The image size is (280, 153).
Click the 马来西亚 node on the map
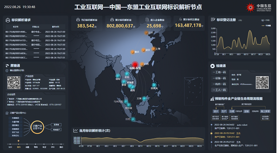(x=126, y=102)
